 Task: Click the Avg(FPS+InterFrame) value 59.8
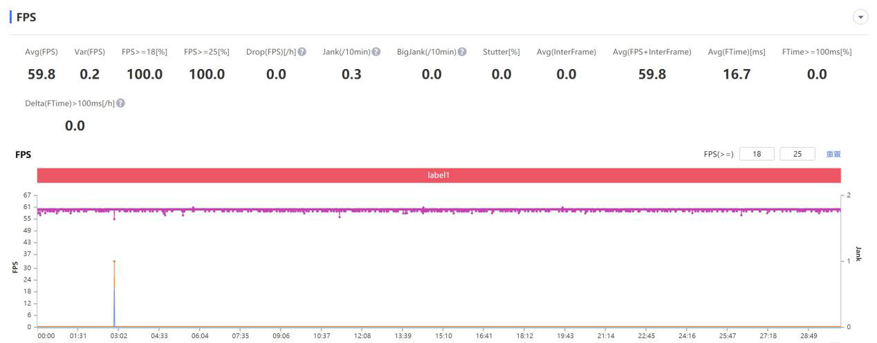click(652, 75)
